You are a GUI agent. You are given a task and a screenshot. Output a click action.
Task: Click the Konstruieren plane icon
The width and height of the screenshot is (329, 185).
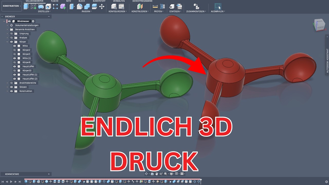coord(140,7)
